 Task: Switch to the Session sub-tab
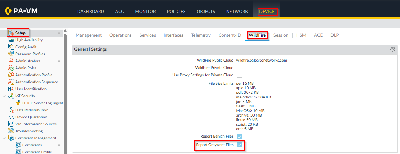281,35
